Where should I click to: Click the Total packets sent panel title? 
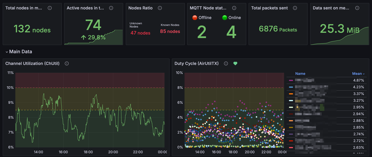[269, 8]
